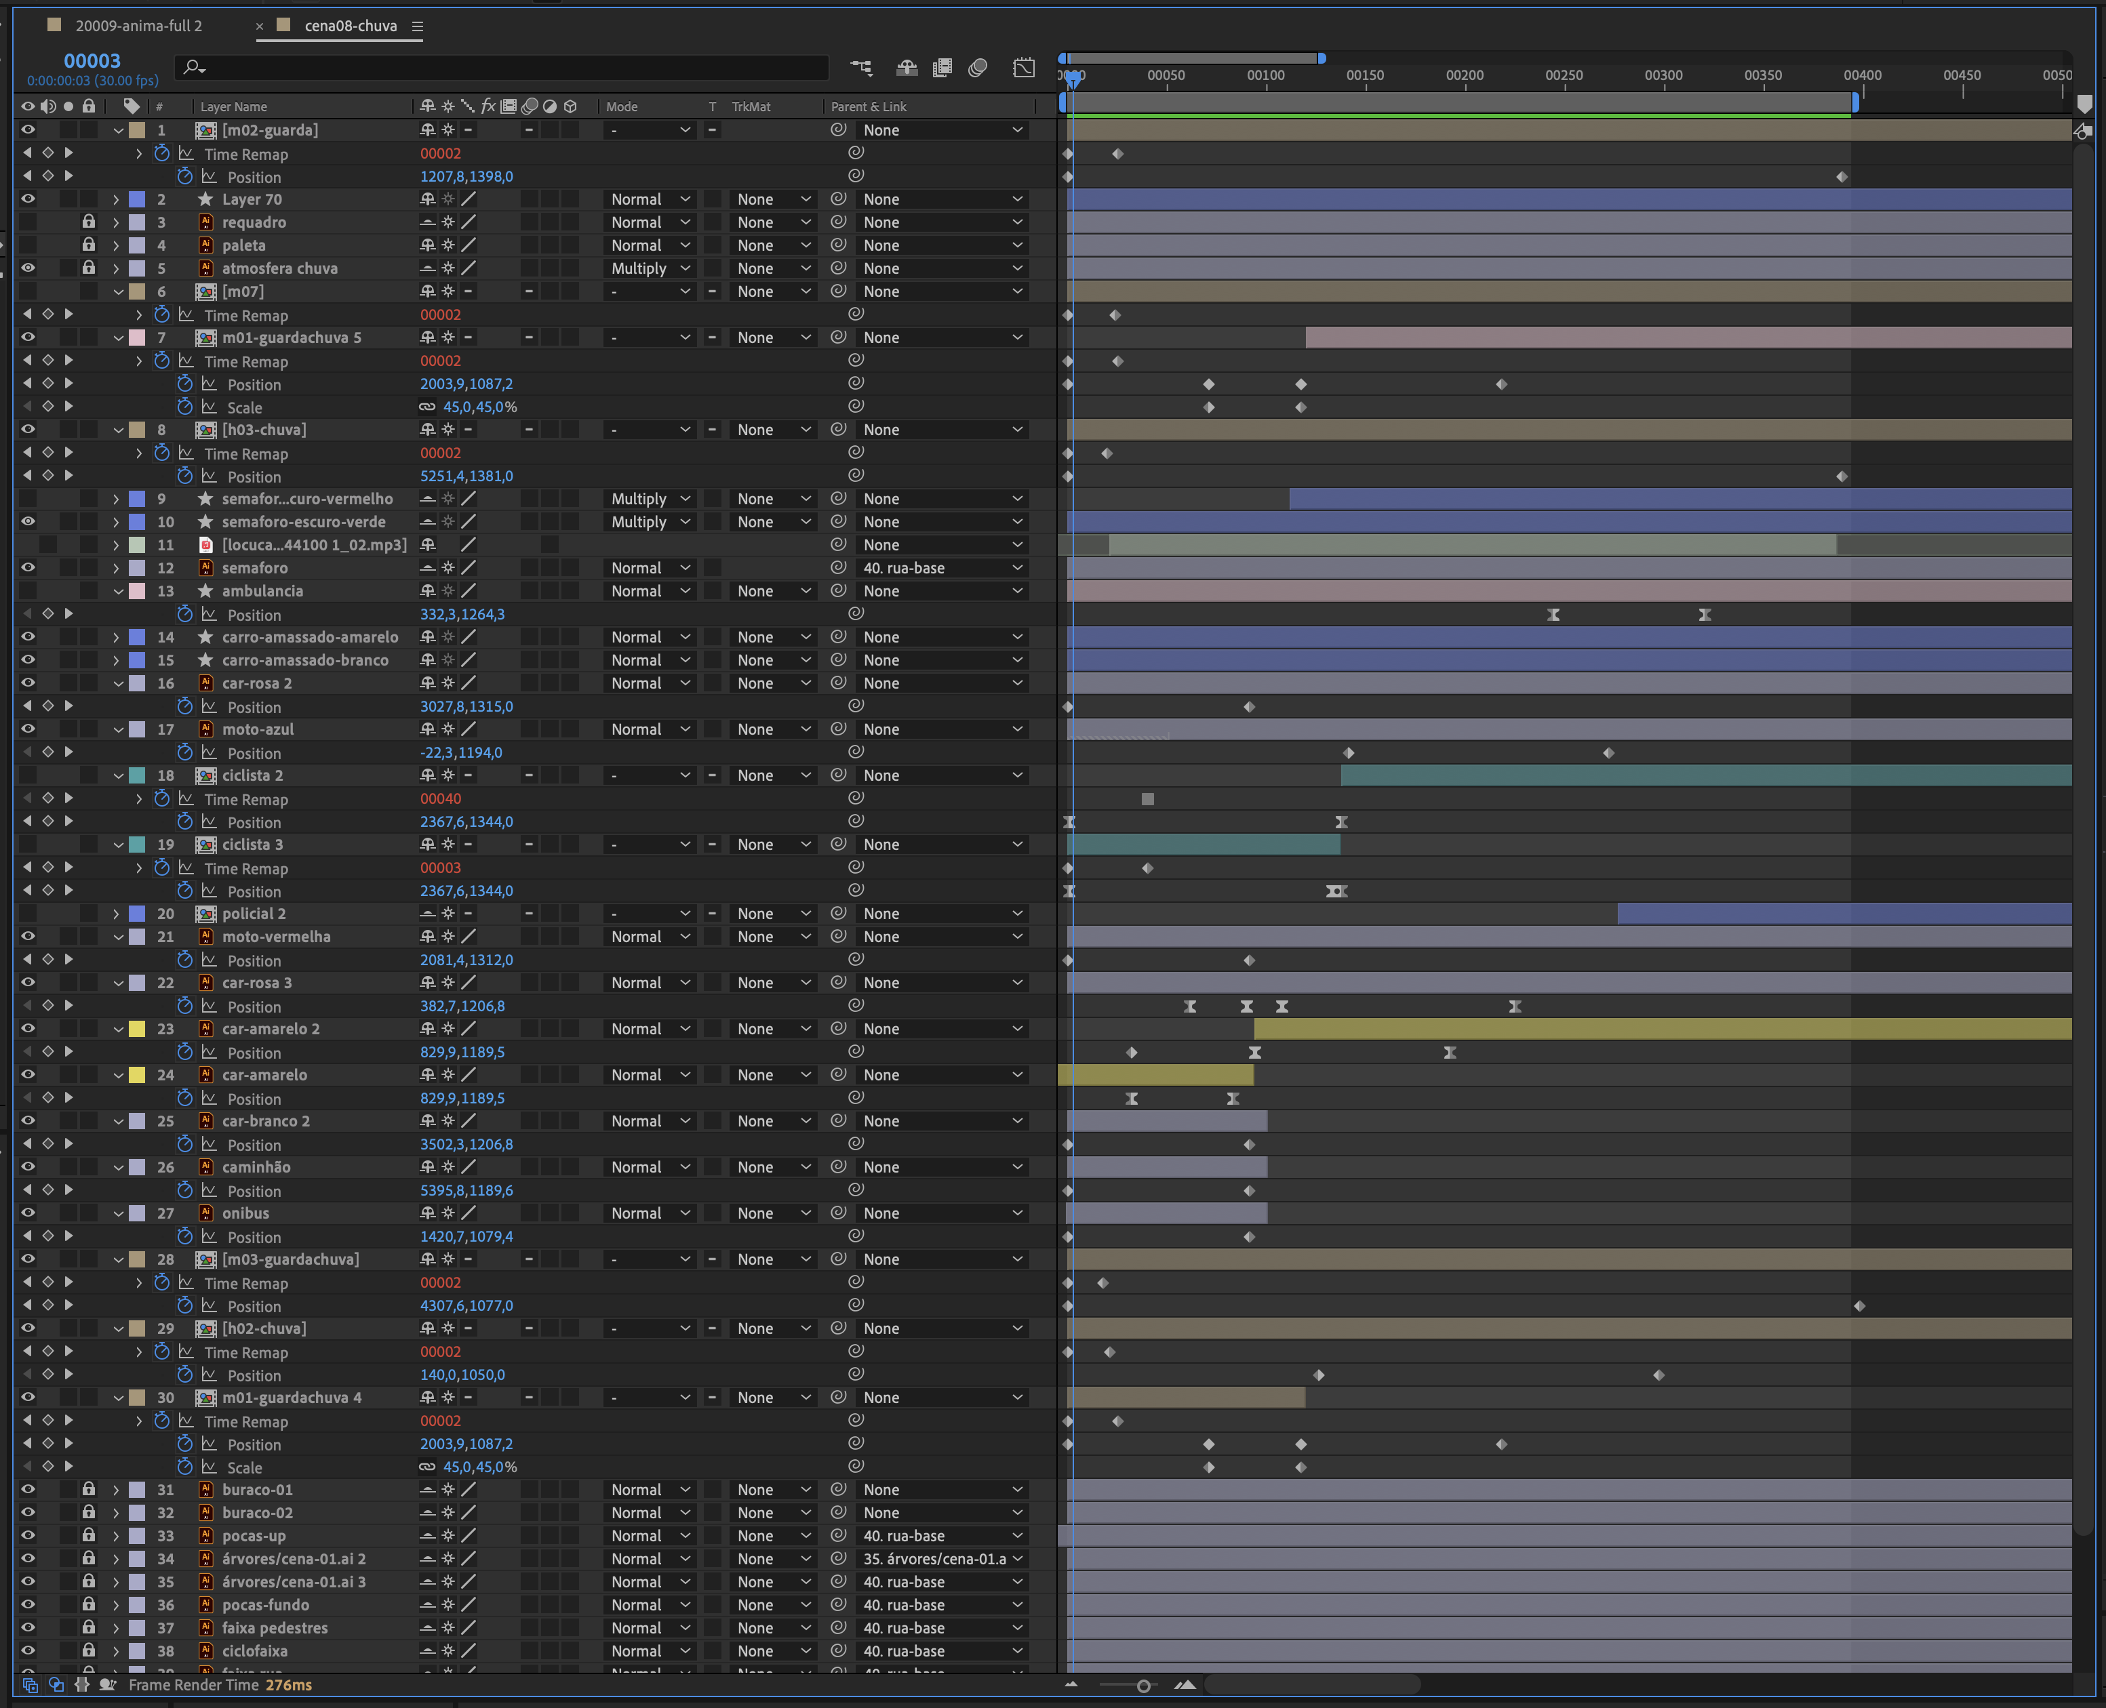Click the snail render time icon

(108, 1684)
